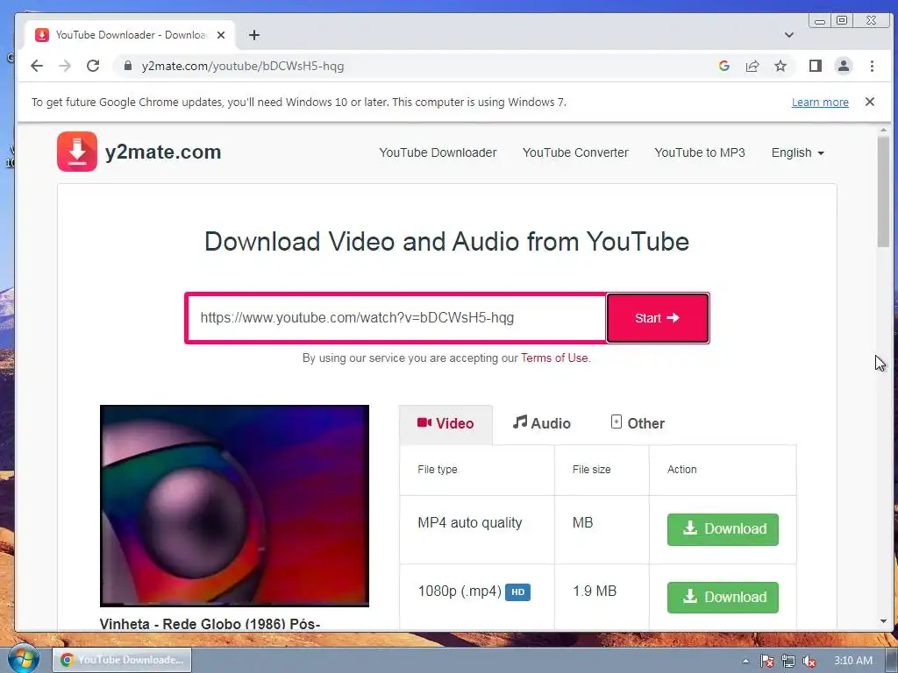Viewport: 898px width, 673px height.
Task: Click the y2mate red download logo
Action: (x=77, y=152)
